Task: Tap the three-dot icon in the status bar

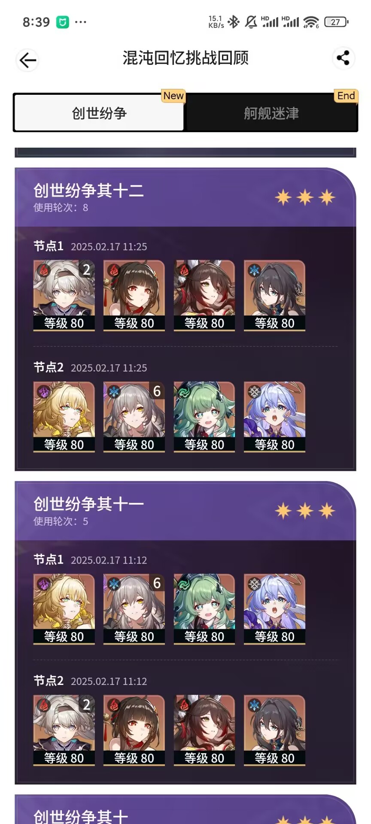Action: [x=80, y=22]
